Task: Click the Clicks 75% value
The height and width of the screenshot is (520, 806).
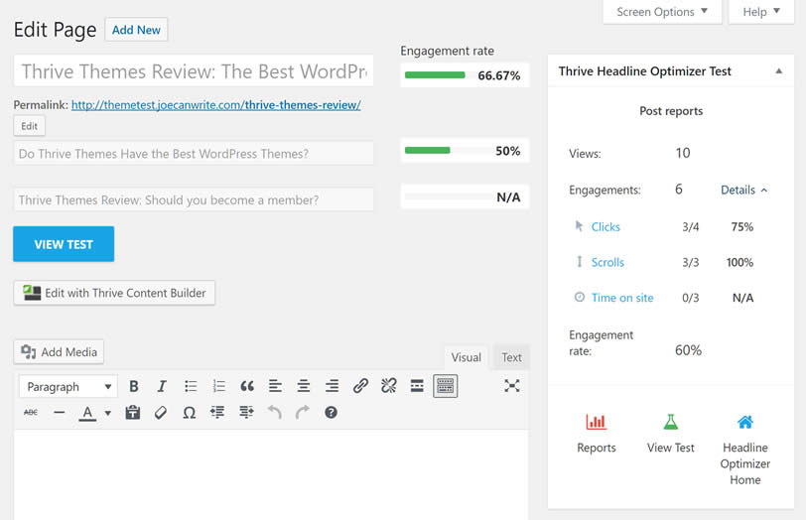Action: point(742,226)
